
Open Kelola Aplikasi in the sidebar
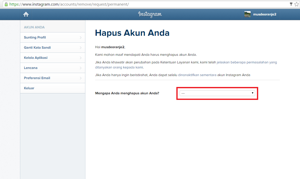coord(53,58)
